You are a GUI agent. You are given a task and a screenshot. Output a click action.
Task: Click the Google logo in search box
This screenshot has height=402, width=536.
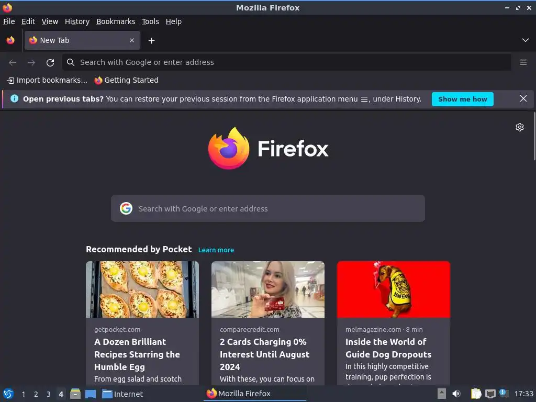click(126, 208)
